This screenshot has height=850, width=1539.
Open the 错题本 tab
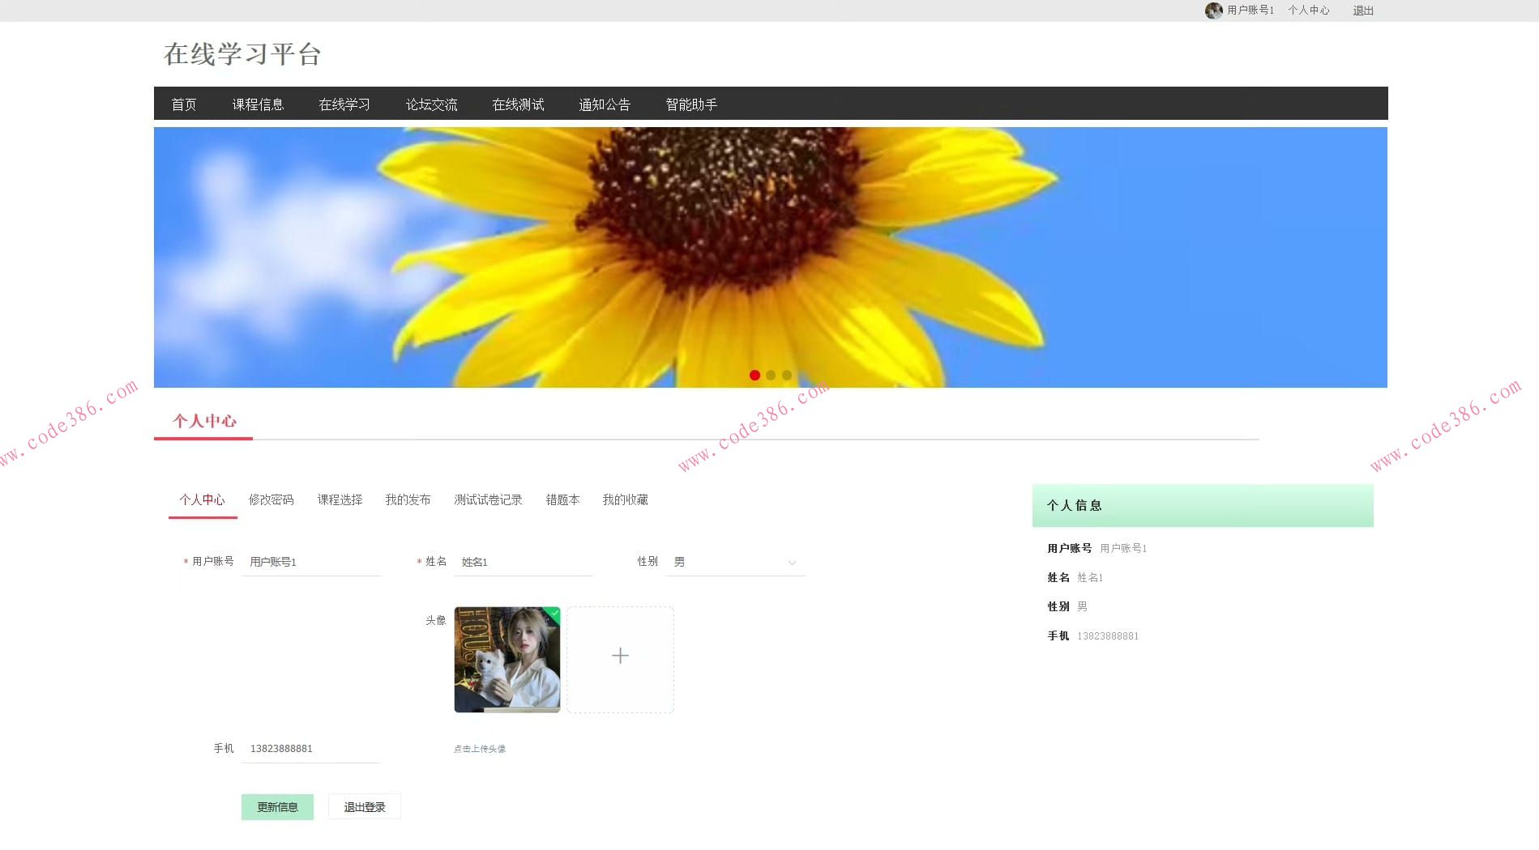pyautogui.click(x=562, y=500)
